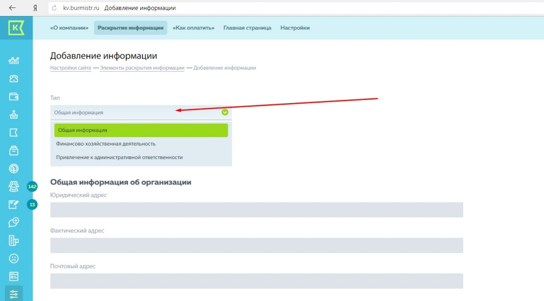Click the green K logo icon
Screen dimensions: 544x301
(16, 28)
